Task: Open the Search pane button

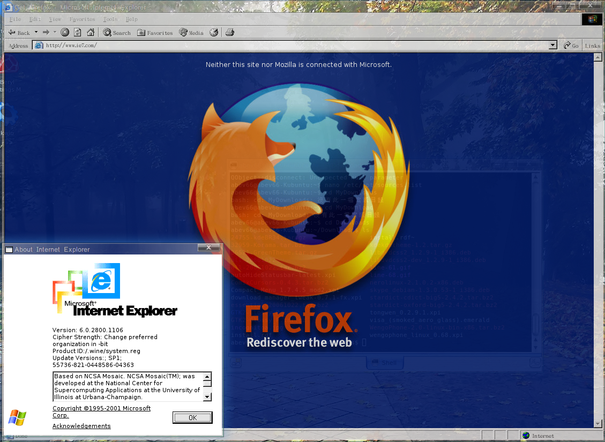Action: [x=117, y=32]
